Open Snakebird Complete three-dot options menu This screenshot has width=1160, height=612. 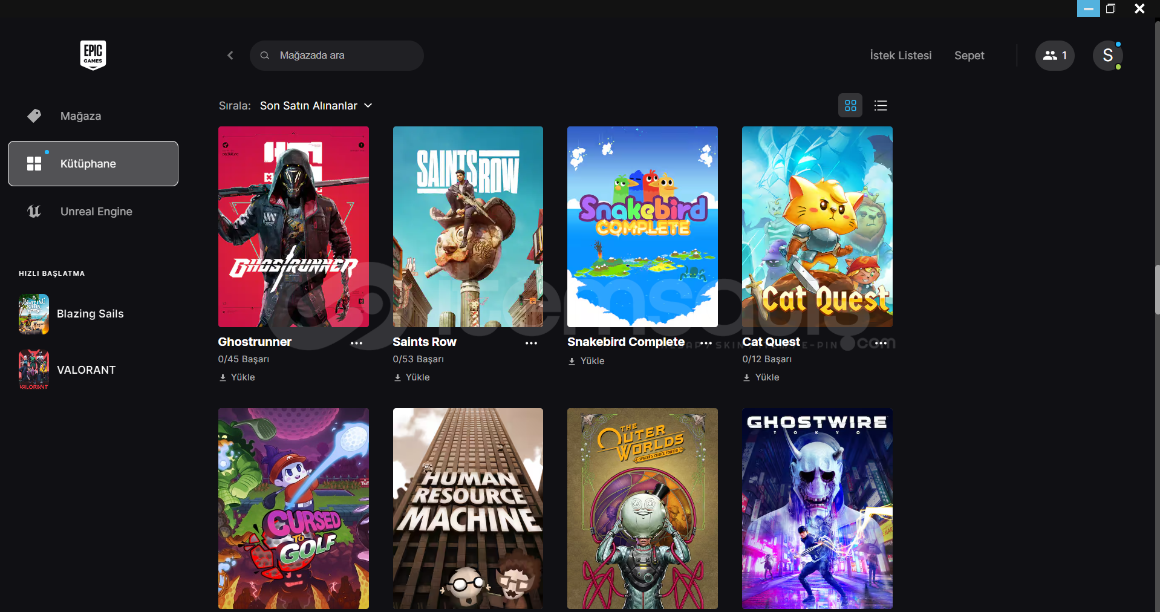pos(706,343)
